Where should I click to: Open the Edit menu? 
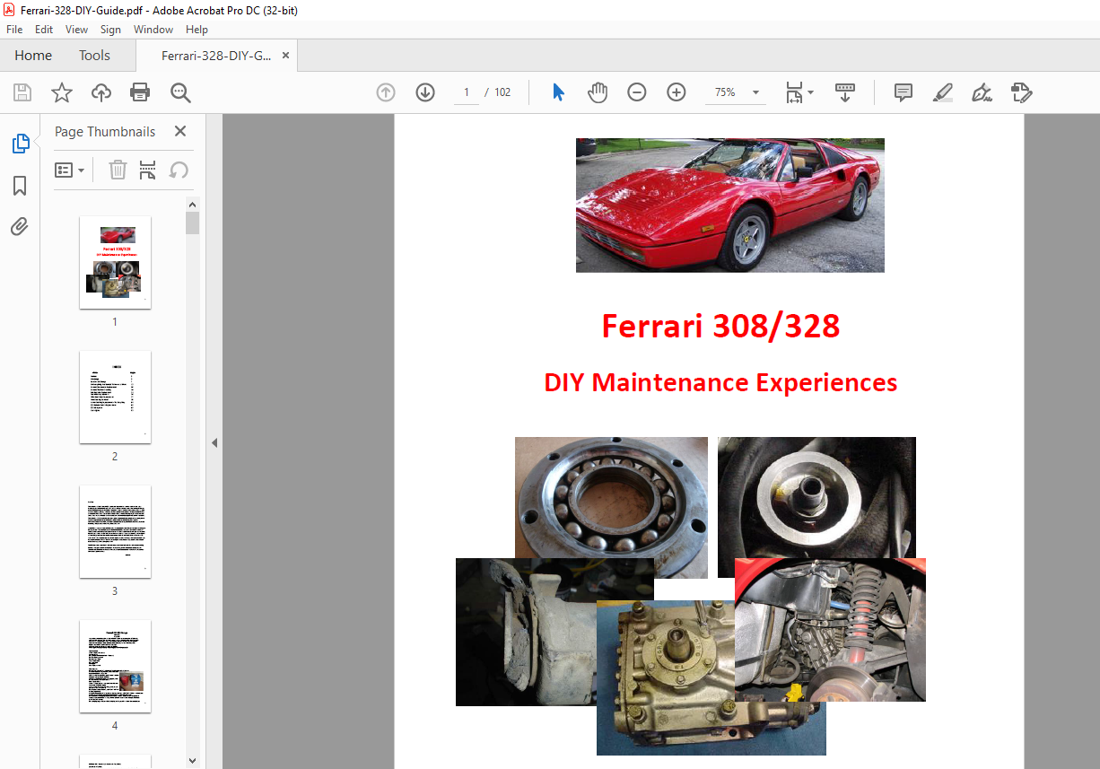pos(44,30)
